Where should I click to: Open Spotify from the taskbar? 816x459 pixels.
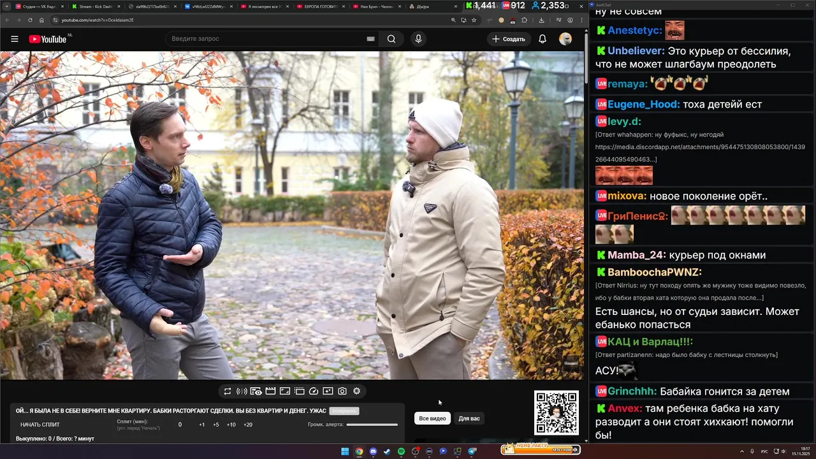click(x=401, y=451)
